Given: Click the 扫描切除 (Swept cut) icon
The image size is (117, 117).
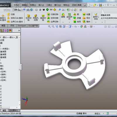Looking at the screenshot, I should 49,14.
